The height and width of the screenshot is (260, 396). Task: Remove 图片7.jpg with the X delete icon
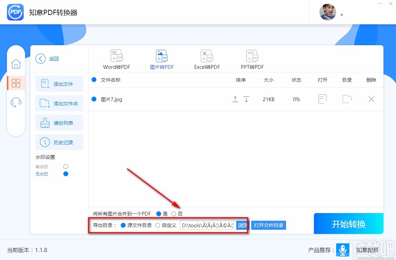[x=371, y=99]
